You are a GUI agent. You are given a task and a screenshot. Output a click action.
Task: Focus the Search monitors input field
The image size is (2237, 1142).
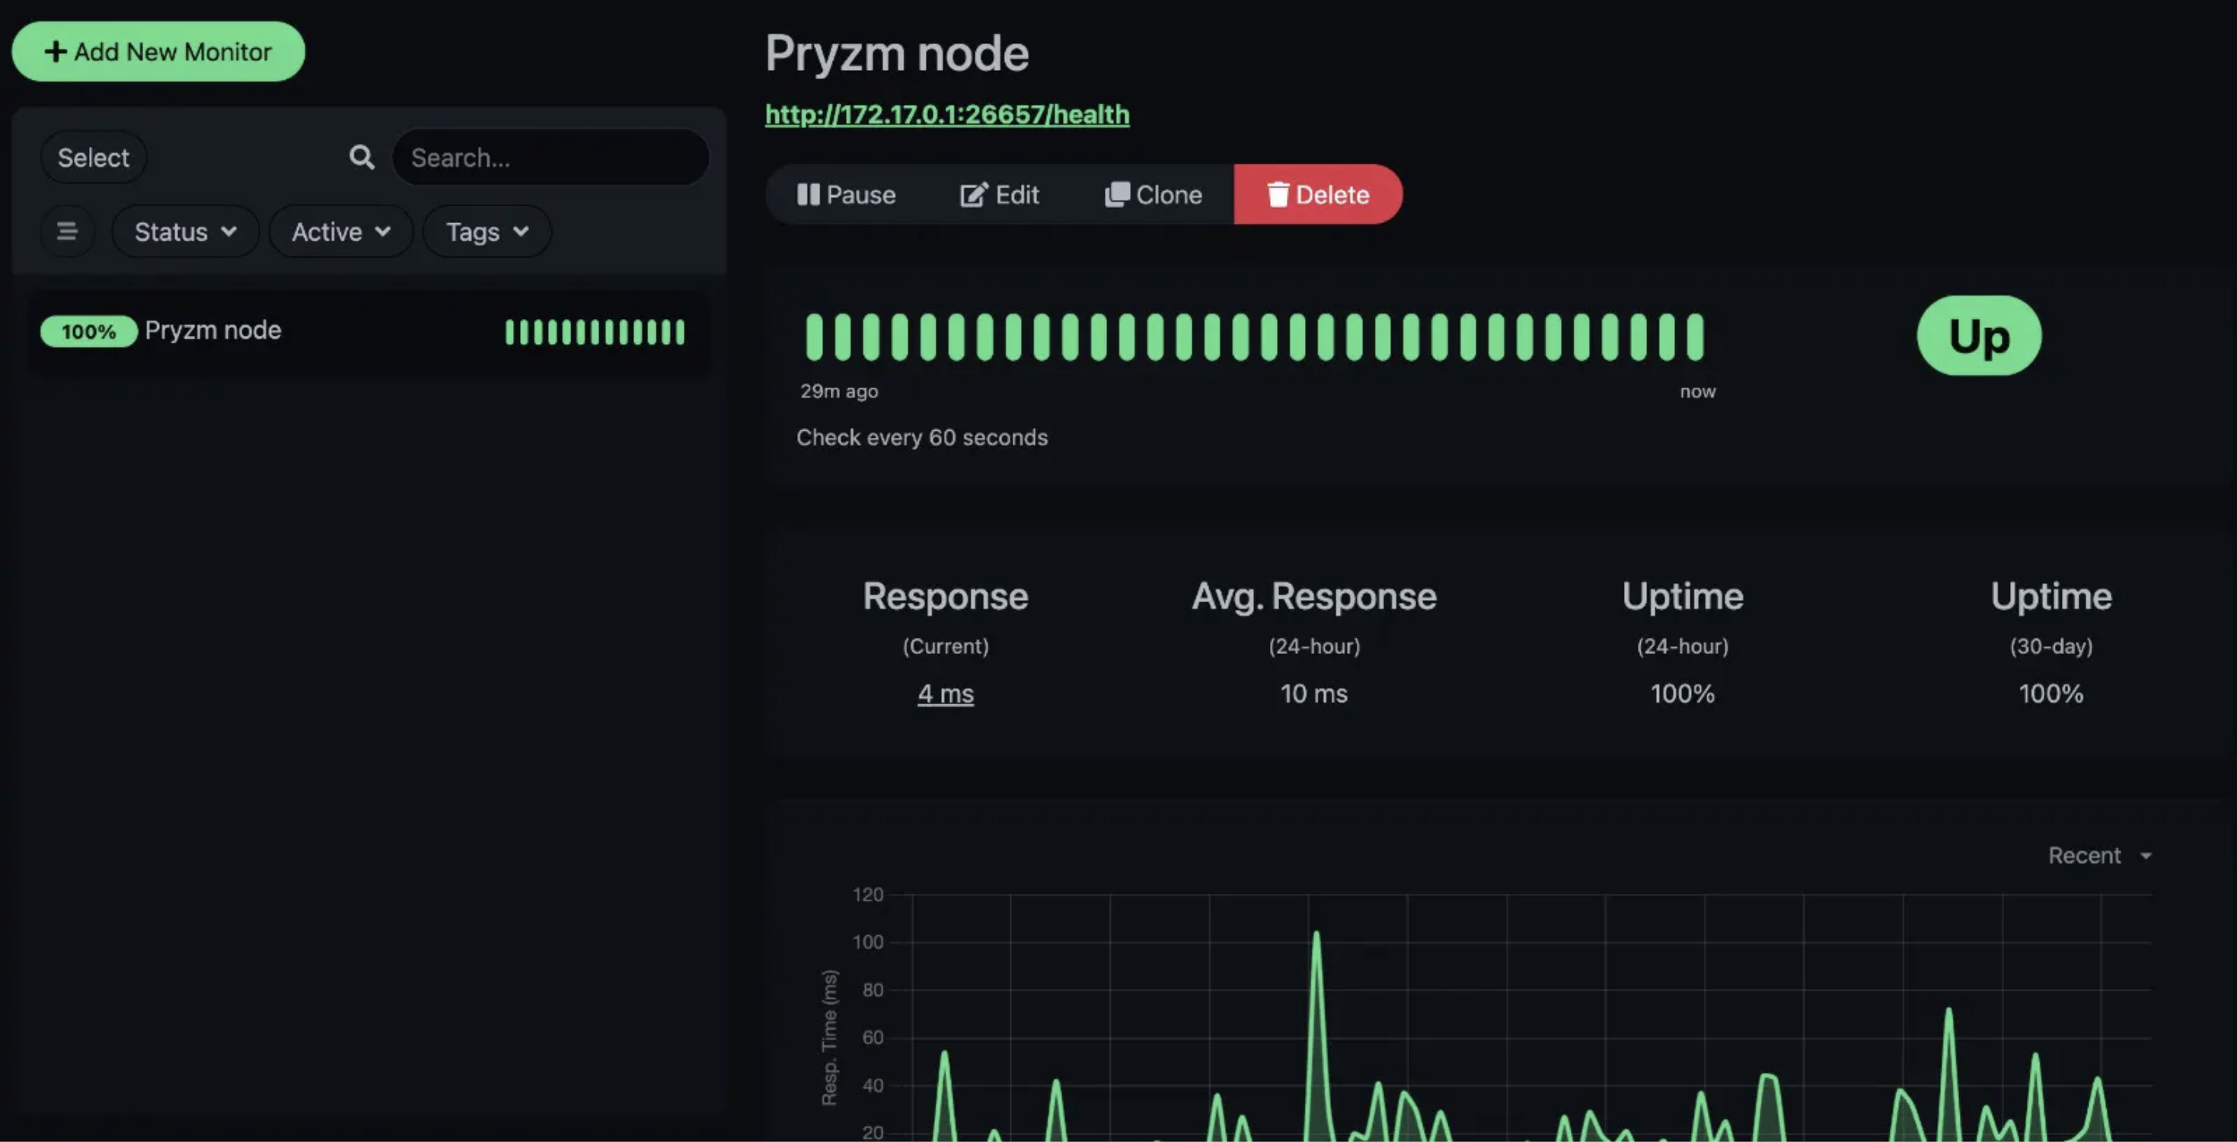click(550, 158)
